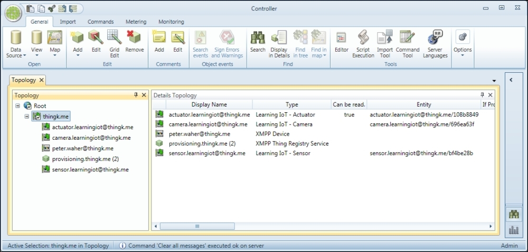Click the satellite icon in quick access bar
The image size is (528, 252).
pyautogui.click(x=52, y=9)
